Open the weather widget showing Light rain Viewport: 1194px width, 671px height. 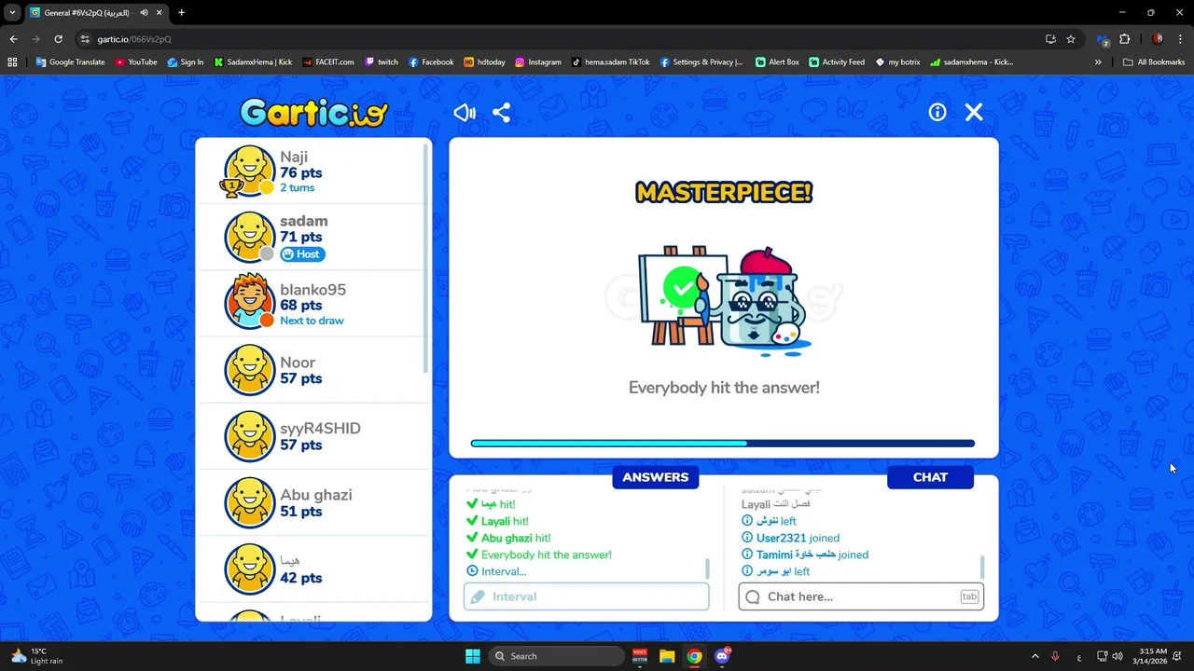[37, 656]
